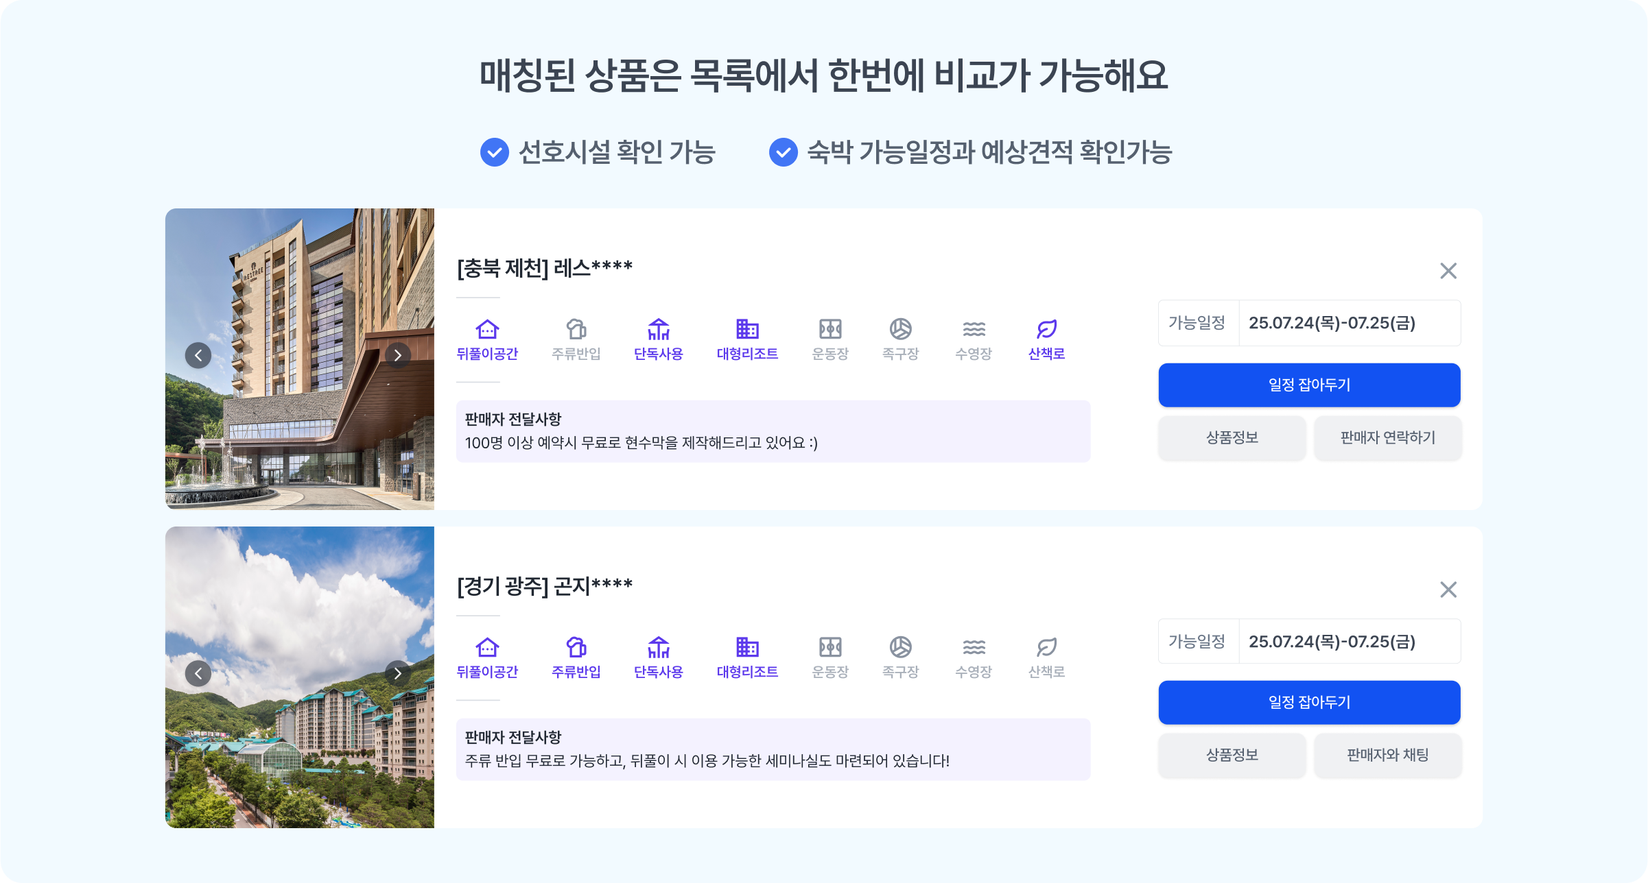Start 판매자와 채팅 for the 곤지 listing
This screenshot has width=1648, height=883.
[1387, 755]
